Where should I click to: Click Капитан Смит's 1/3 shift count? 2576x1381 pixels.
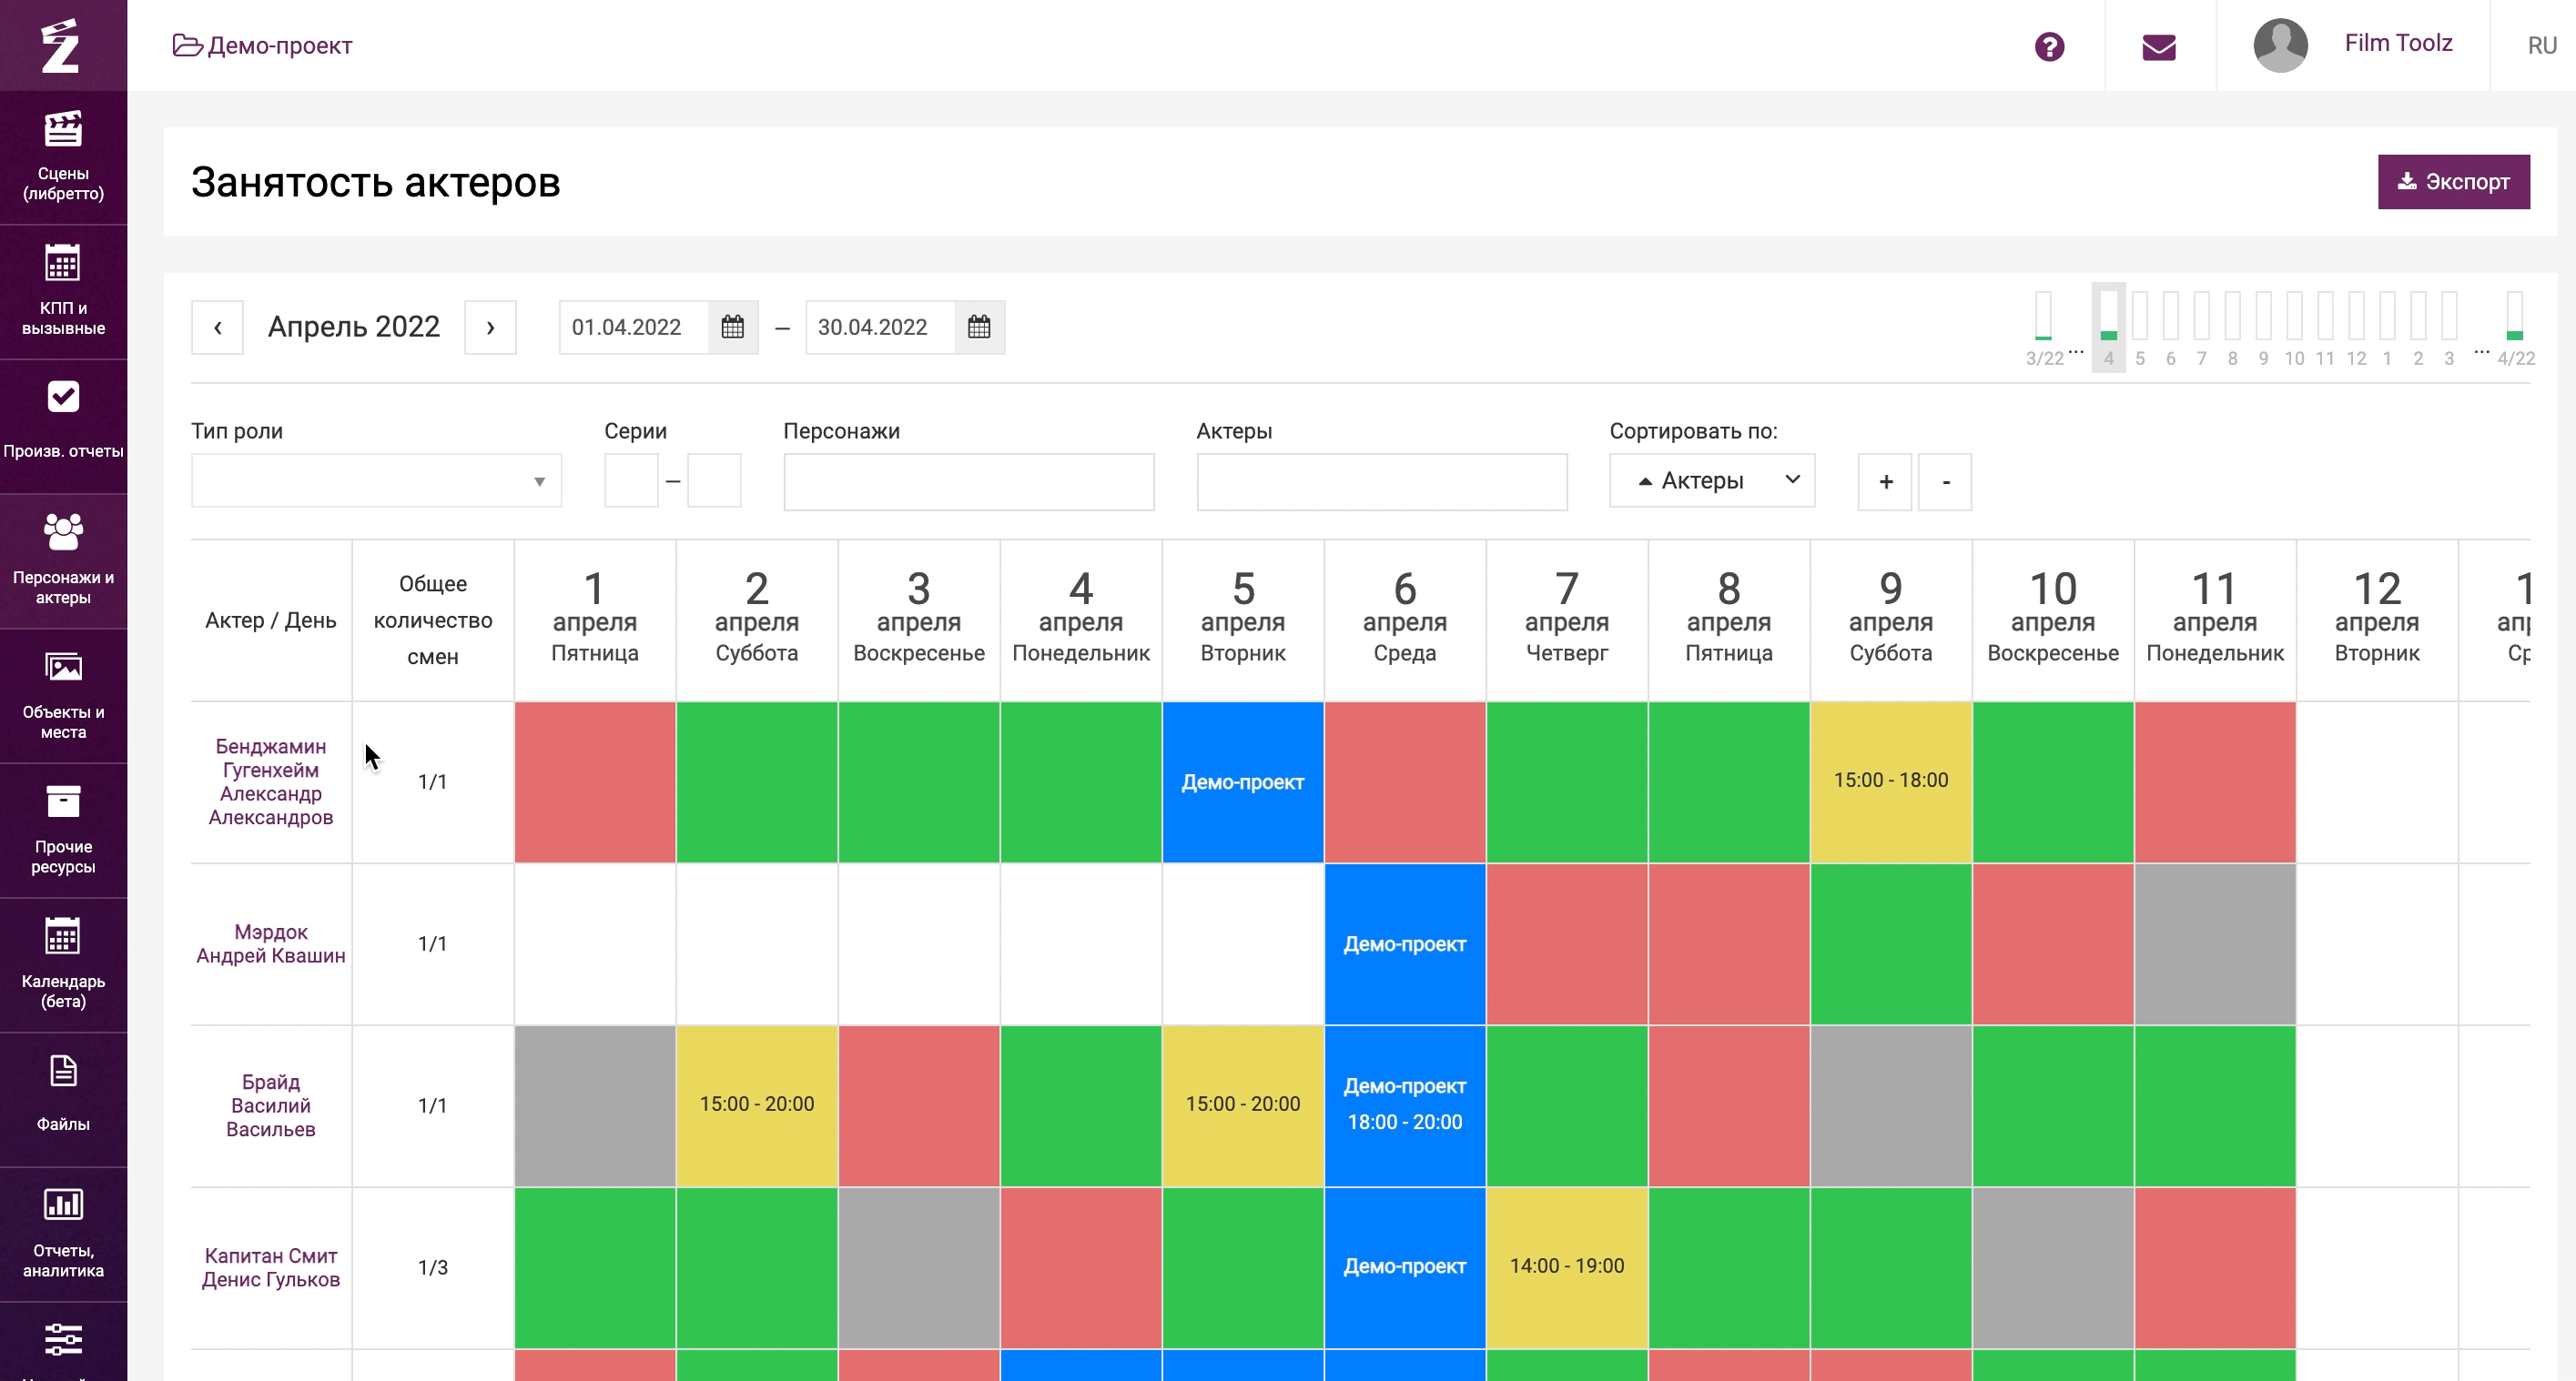(x=432, y=1267)
